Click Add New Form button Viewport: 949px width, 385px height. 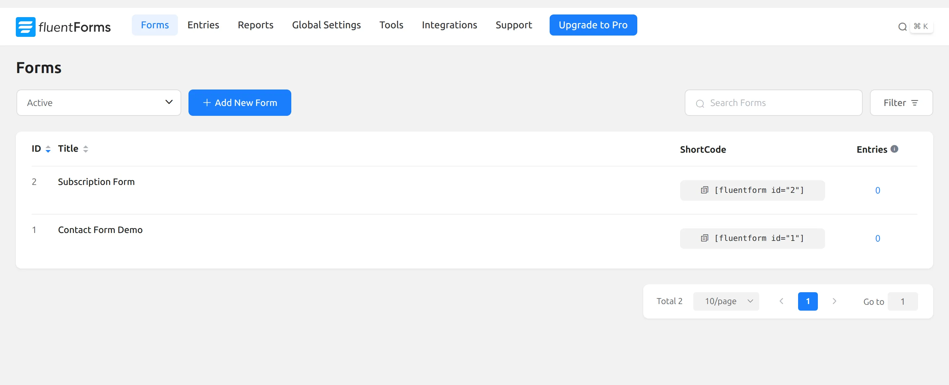240,103
